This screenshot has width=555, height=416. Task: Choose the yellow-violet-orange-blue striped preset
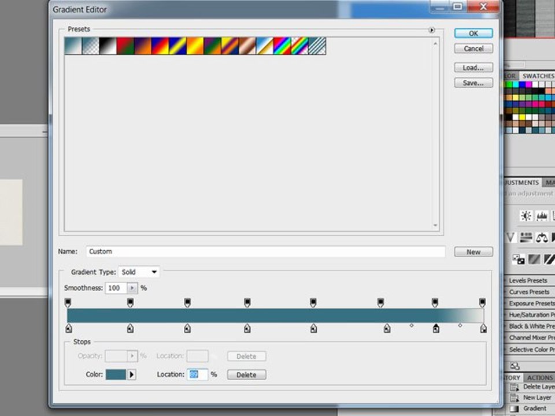click(x=230, y=46)
